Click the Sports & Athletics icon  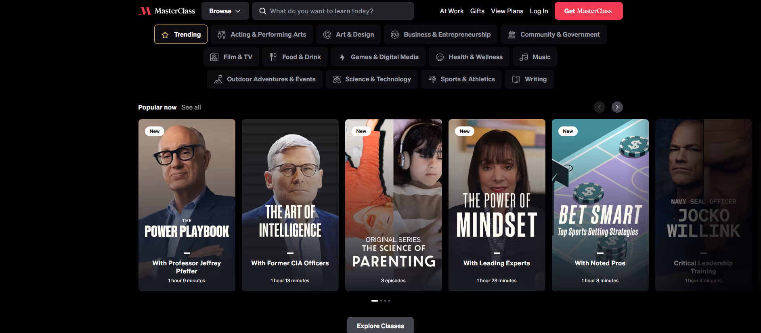tap(432, 79)
